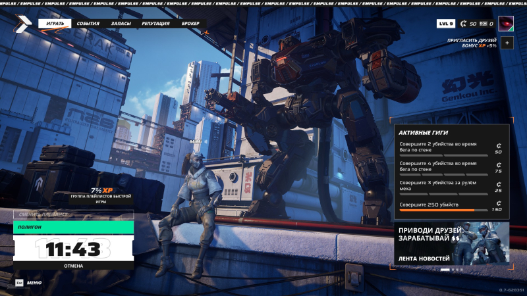Screen dimensions: 527x296
Task: Switch to the ЗАПАСЫ tab
Action: point(121,24)
